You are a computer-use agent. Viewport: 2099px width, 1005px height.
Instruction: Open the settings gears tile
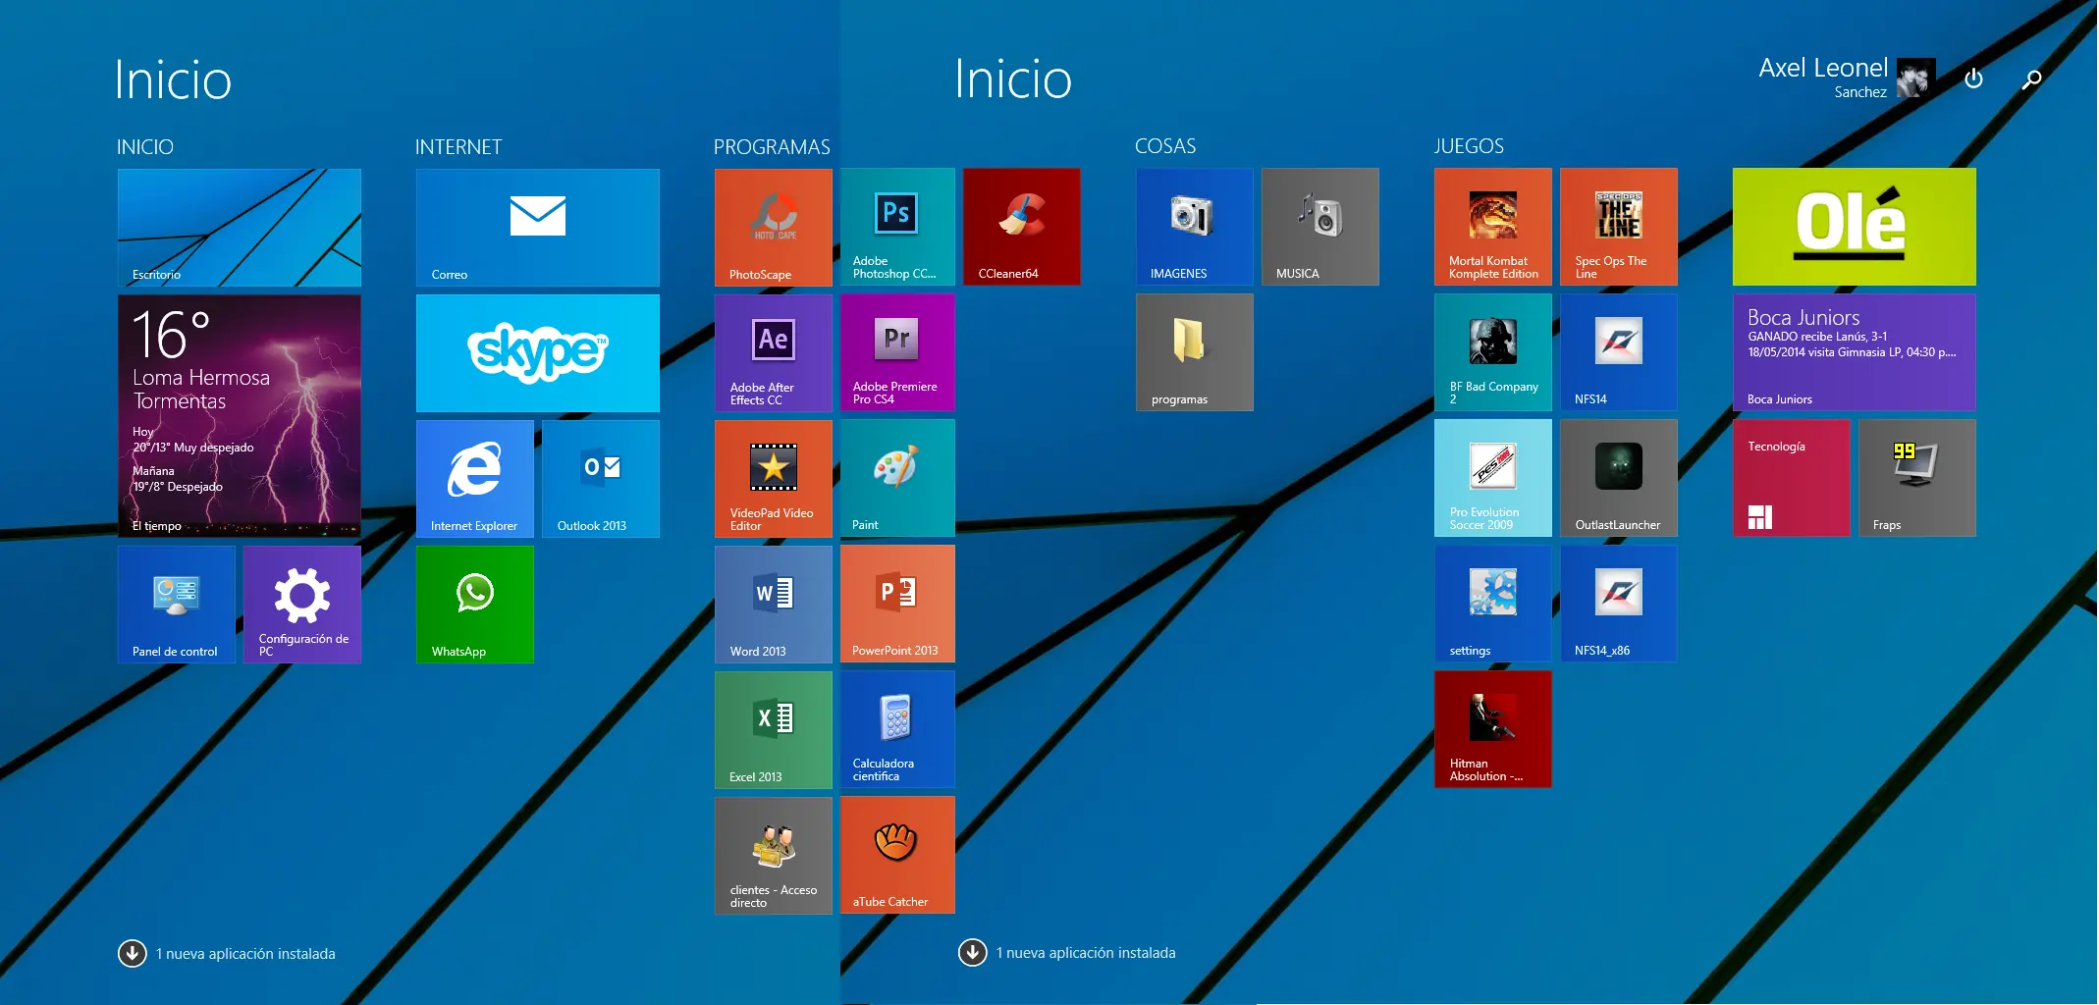(1493, 604)
